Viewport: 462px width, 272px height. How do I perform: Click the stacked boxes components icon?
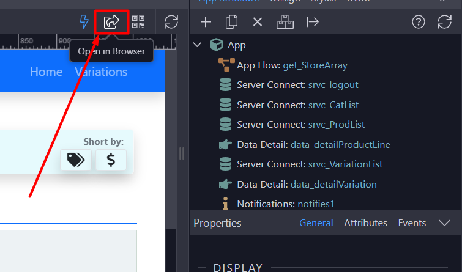[x=285, y=22]
